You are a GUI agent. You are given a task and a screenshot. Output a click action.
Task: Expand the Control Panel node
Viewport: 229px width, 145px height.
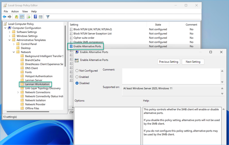(x=14, y=44)
